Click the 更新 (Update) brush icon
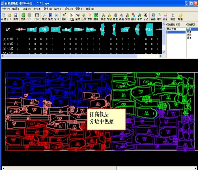Viewport: 198px width, 170px height. [x=64, y=16]
